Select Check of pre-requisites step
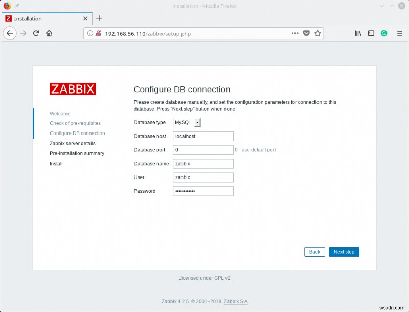This screenshot has width=409, height=312. 75,123
